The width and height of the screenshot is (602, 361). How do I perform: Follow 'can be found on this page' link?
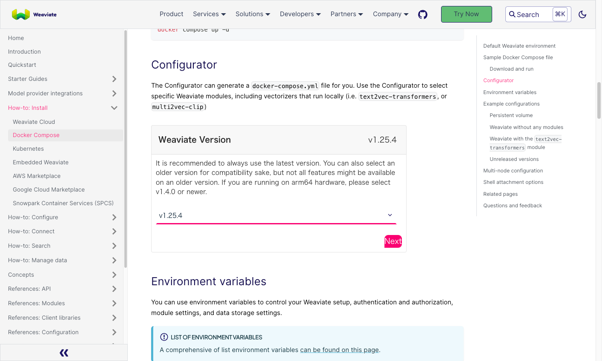pyautogui.click(x=339, y=350)
